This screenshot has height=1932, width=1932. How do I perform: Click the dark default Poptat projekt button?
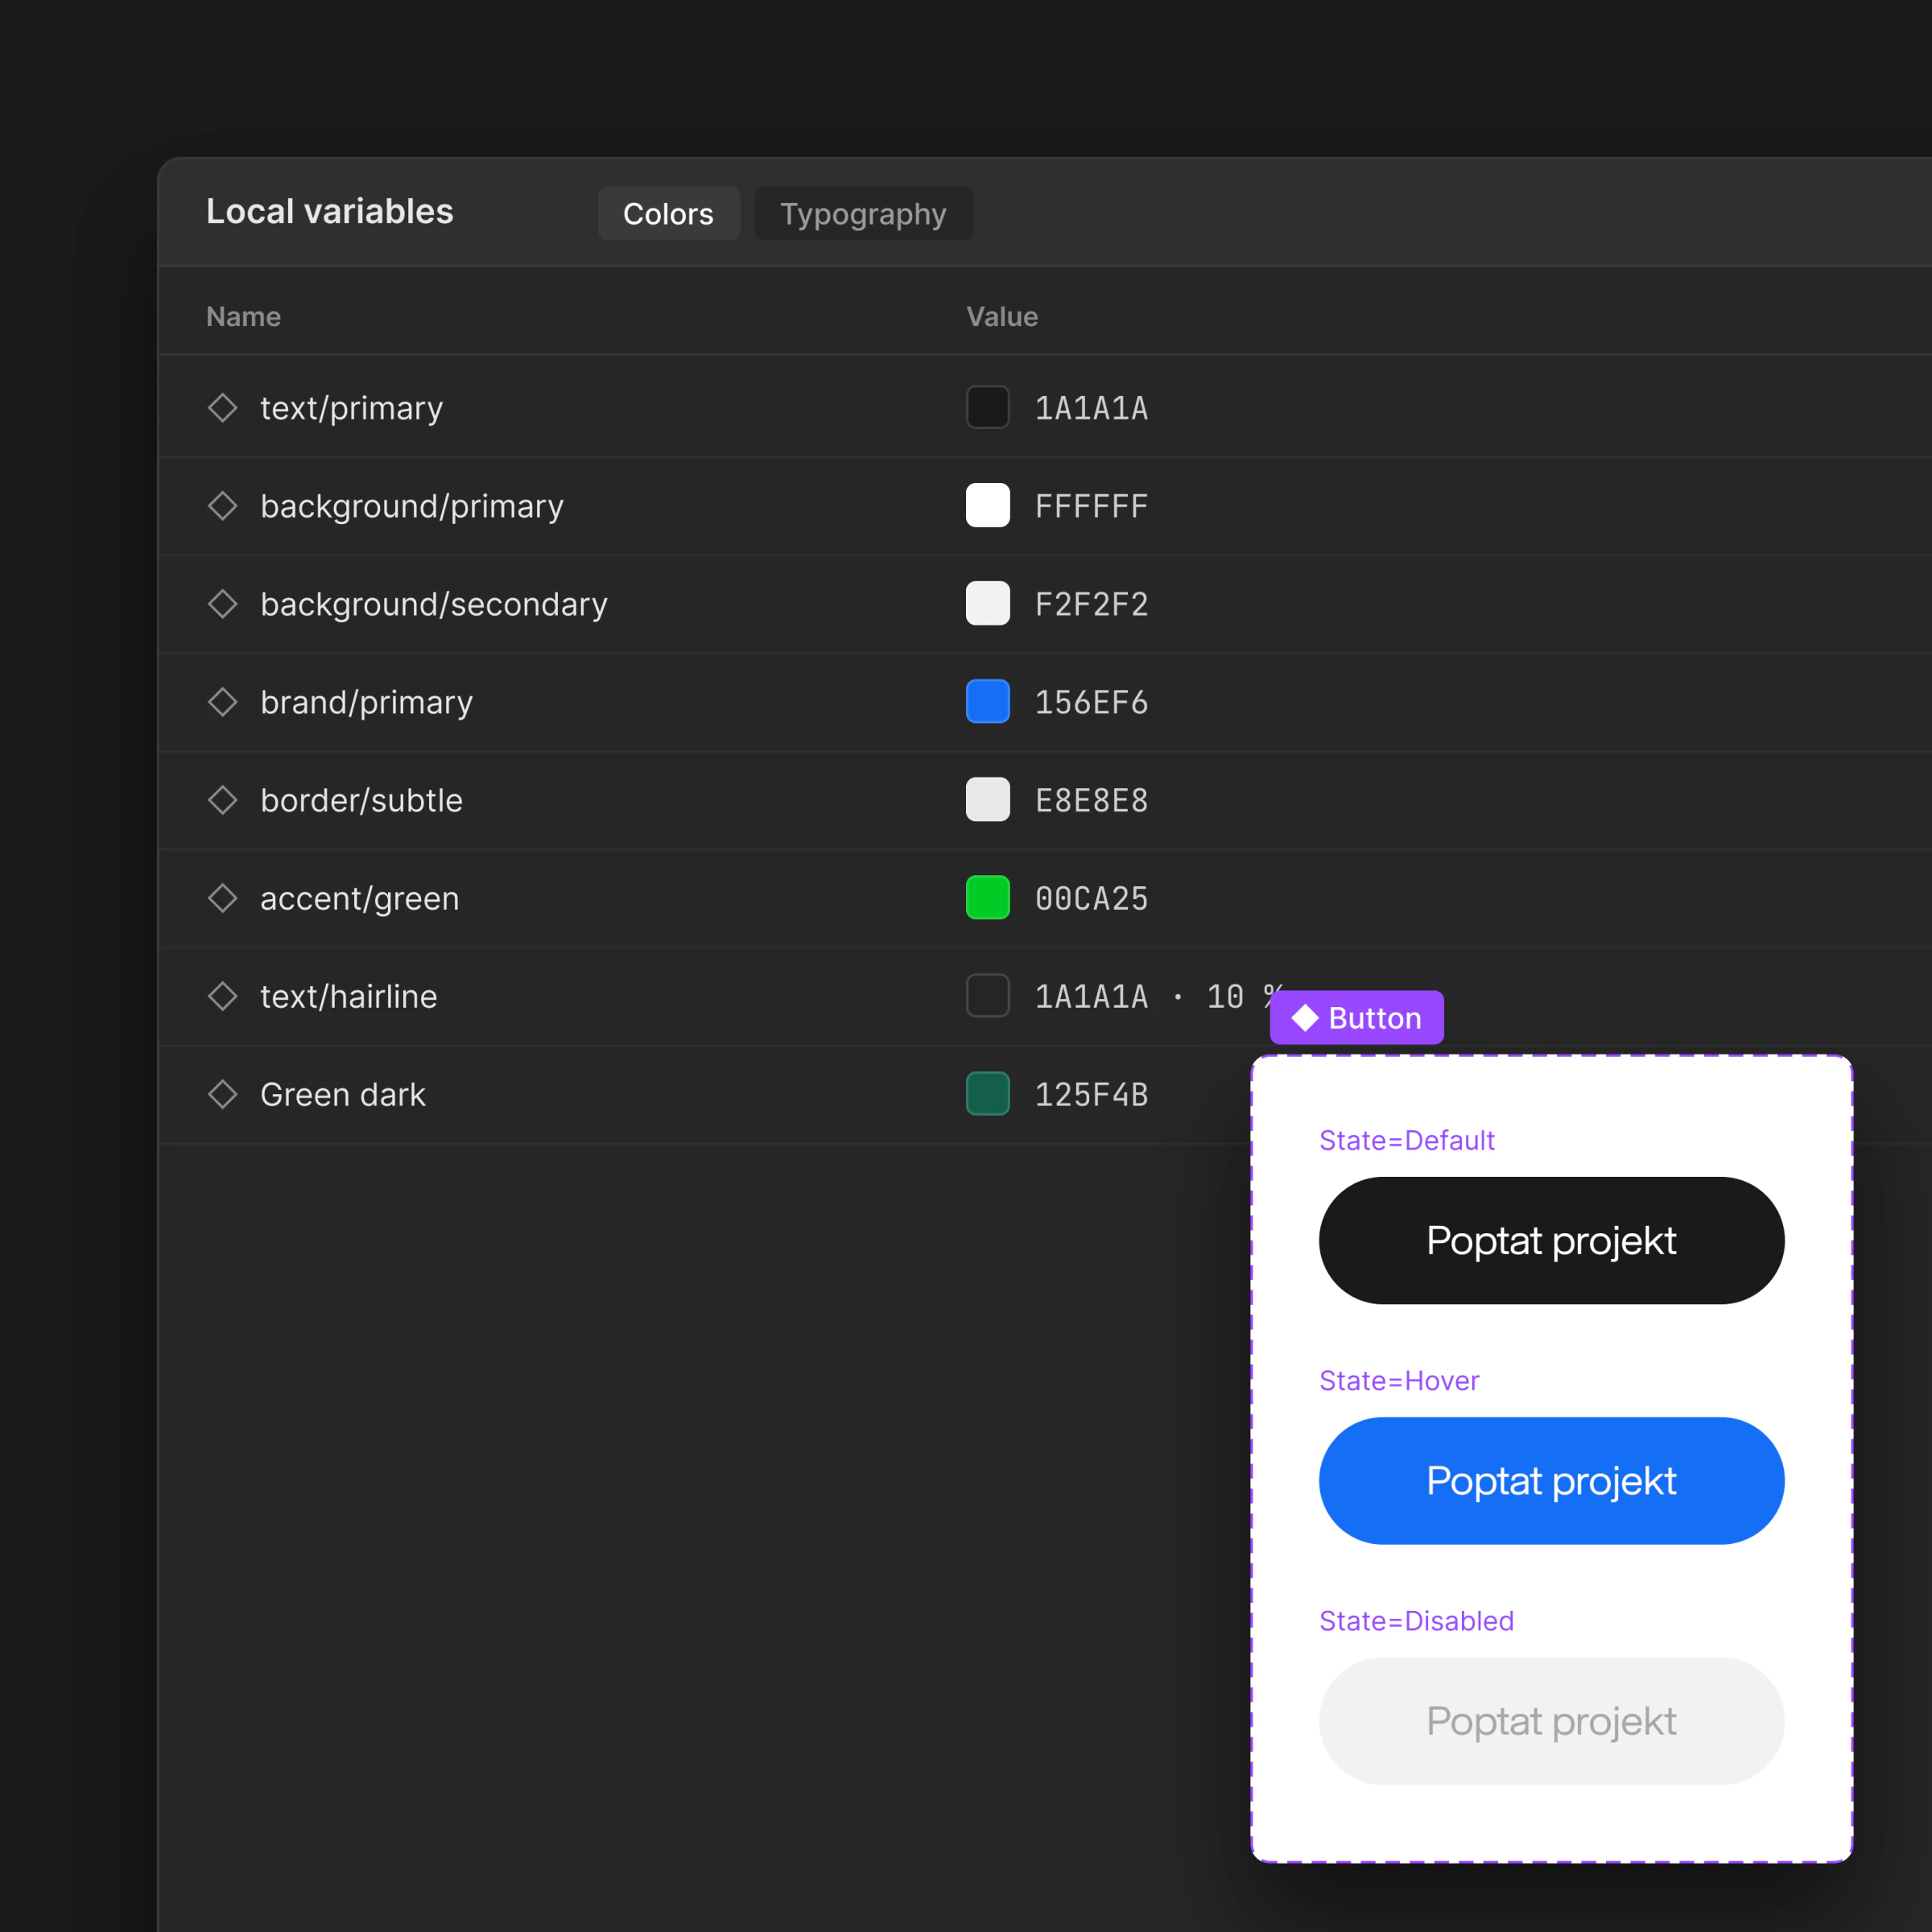click(1551, 1240)
